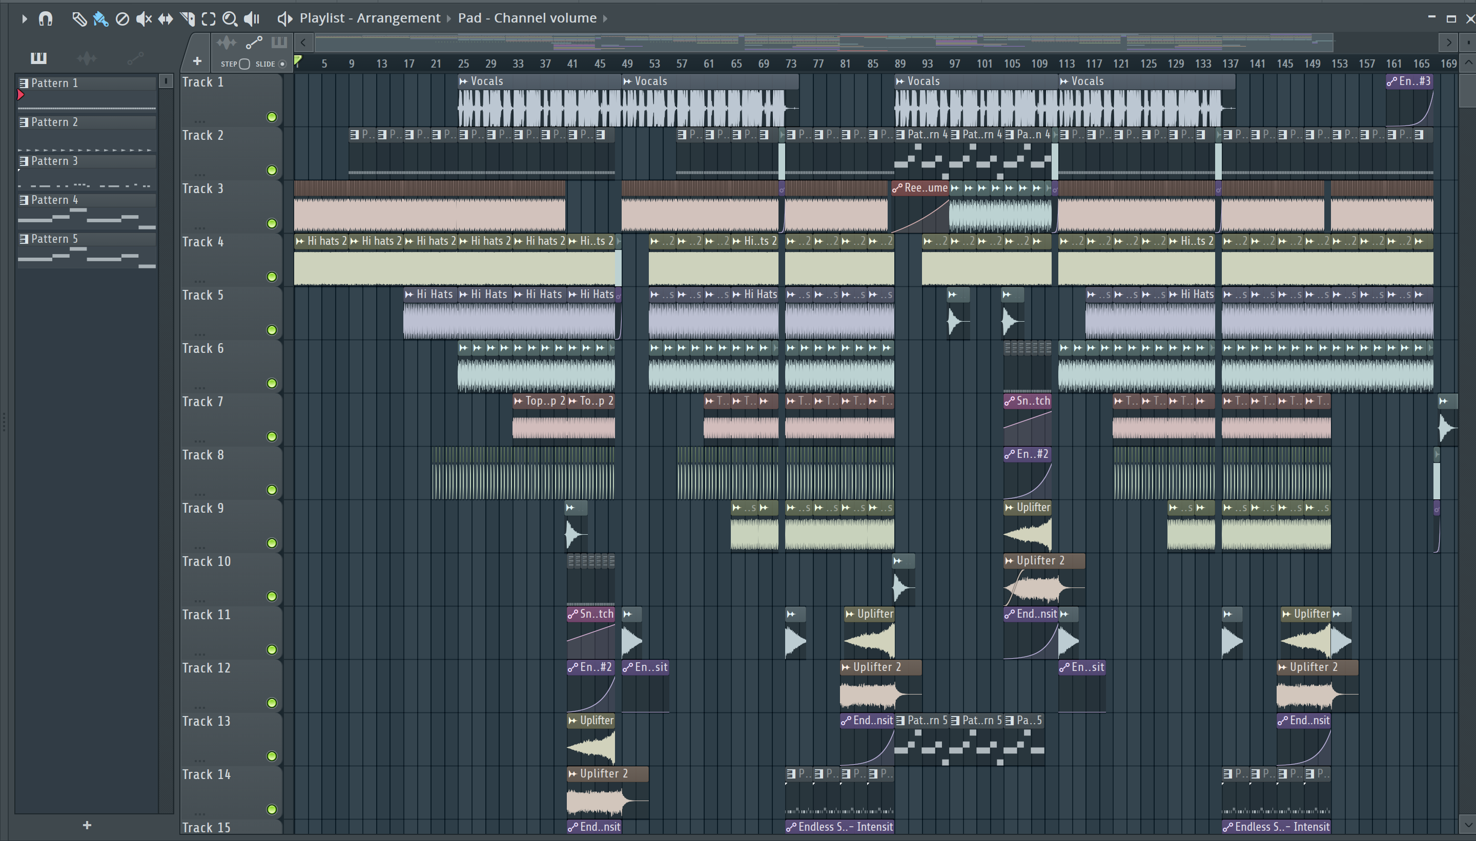This screenshot has height=841, width=1476.
Task: Enable the STEP editing toggle
Action: point(244,64)
